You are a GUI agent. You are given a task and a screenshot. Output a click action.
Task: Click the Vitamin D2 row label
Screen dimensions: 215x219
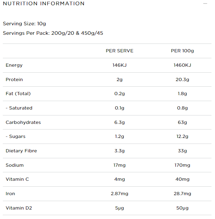coord(19,208)
